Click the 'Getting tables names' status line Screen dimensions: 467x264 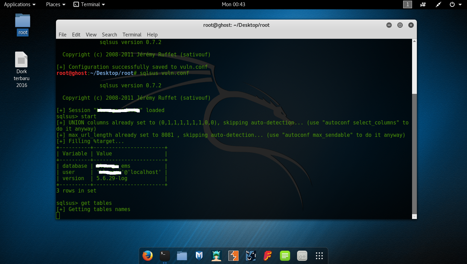pyautogui.click(x=93, y=209)
